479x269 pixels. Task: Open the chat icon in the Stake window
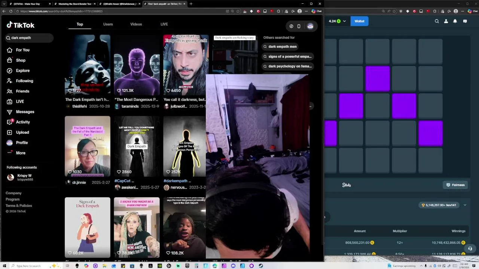tap(465, 21)
